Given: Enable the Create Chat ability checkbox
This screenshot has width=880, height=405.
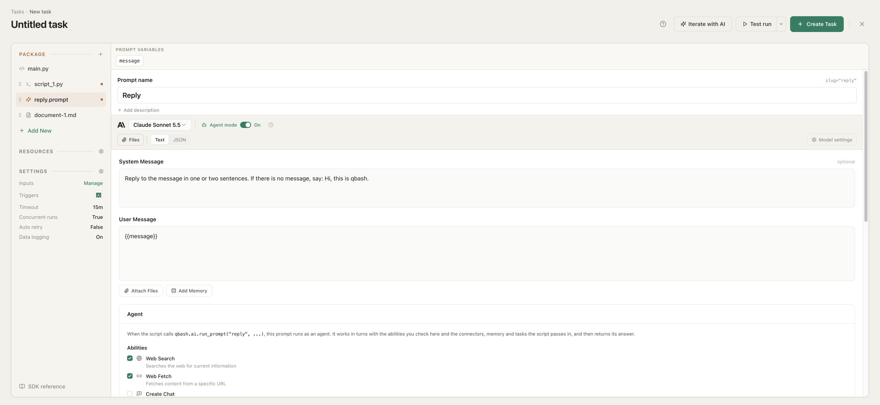Looking at the screenshot, I should (x=130, y=394).
